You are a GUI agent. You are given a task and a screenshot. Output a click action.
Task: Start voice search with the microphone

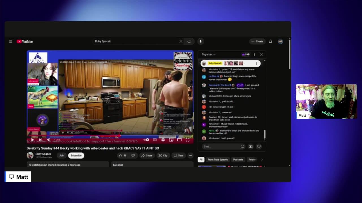(201, 41)
